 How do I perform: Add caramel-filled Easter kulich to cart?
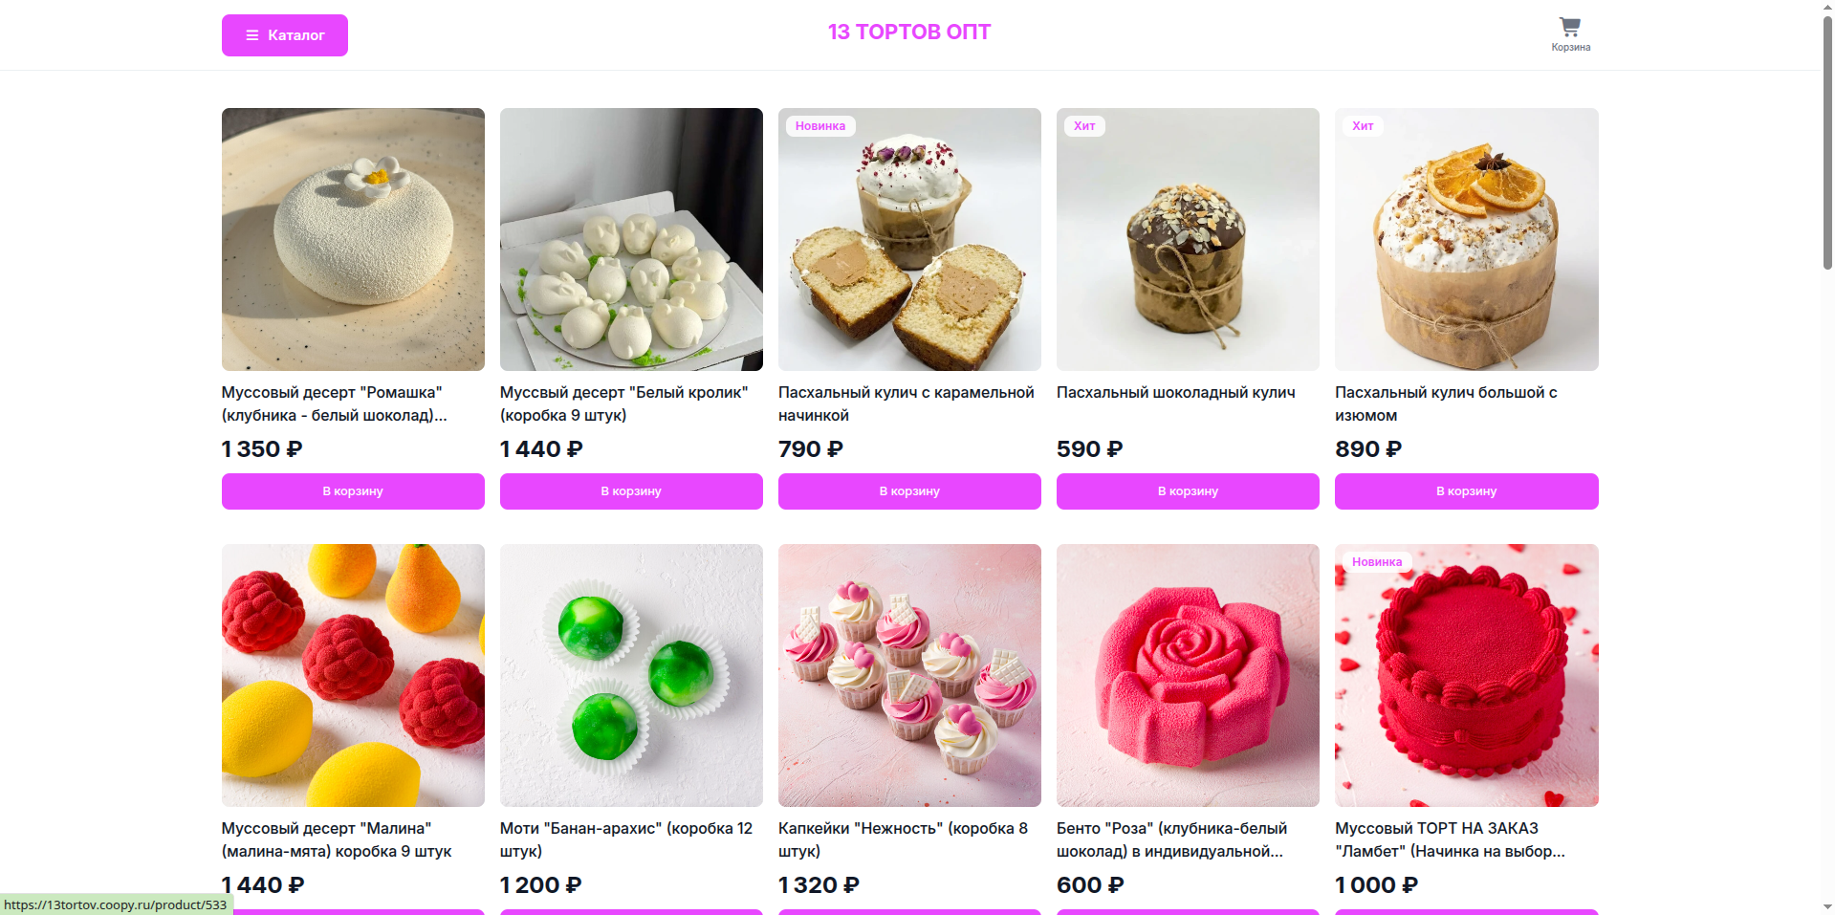point(909,491)
